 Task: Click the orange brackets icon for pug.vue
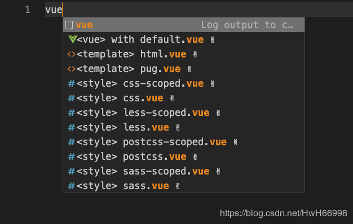[72, 69]
